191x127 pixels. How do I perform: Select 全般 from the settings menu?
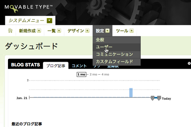tap(117, 40)
